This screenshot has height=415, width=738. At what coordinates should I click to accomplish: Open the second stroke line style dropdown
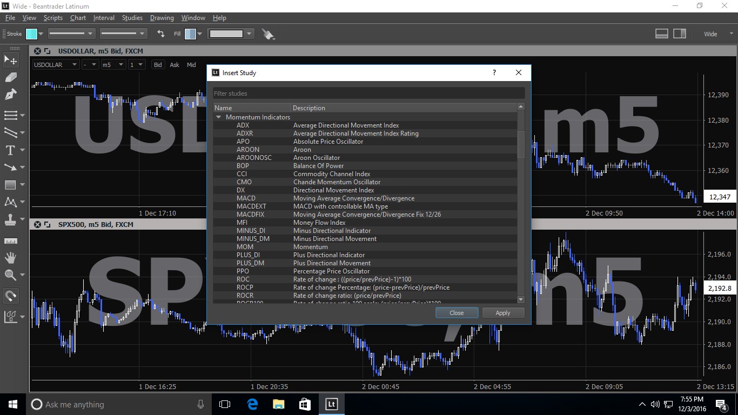point(123,34)
